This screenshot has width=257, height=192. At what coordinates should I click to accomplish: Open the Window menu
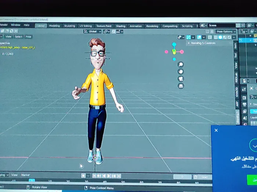[15, 25]
